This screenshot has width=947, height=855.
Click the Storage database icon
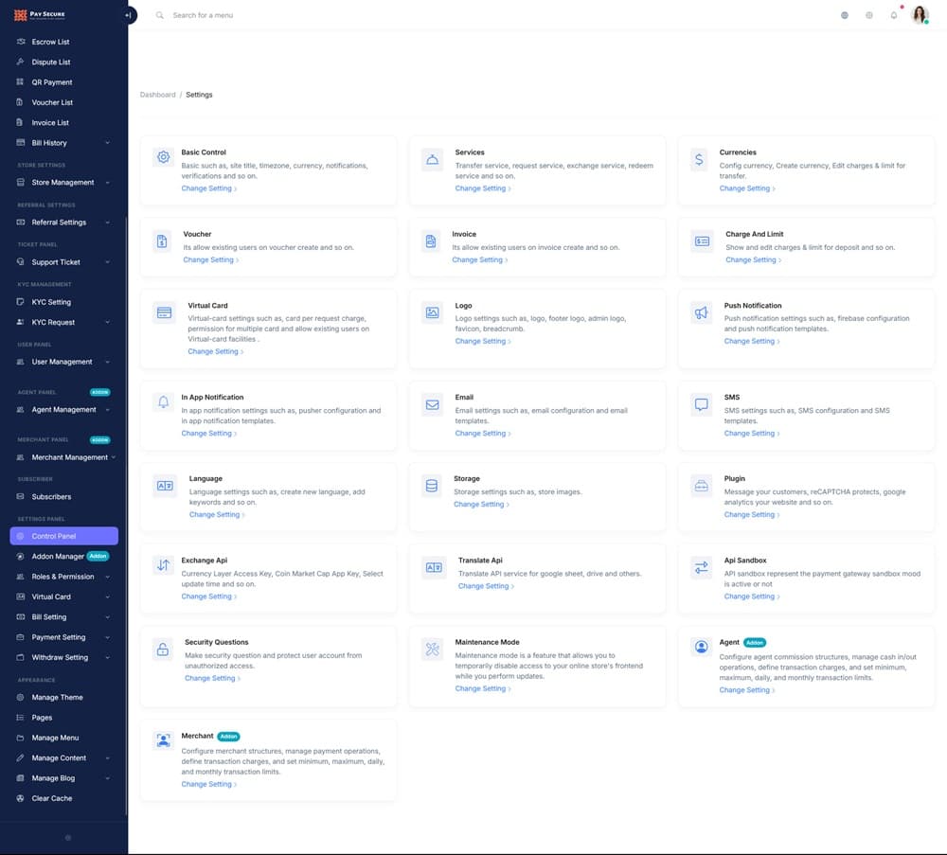432,486
